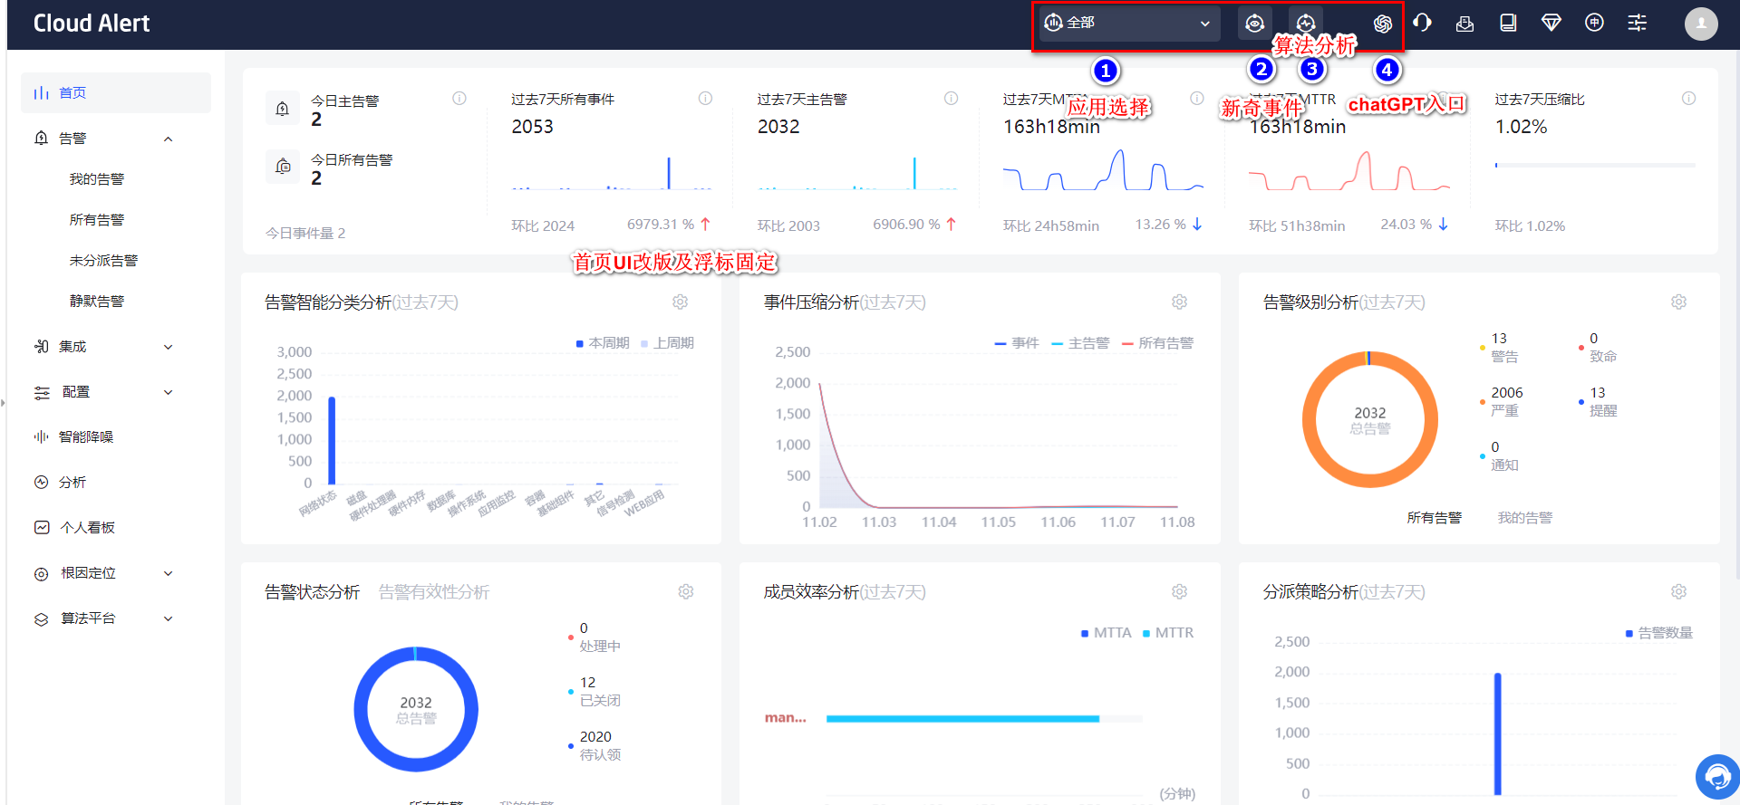Click the 严重 2006 alert level entry
Viewport: 1740px width, 805px height.
pyautogui.click(x=1502, y=401)
